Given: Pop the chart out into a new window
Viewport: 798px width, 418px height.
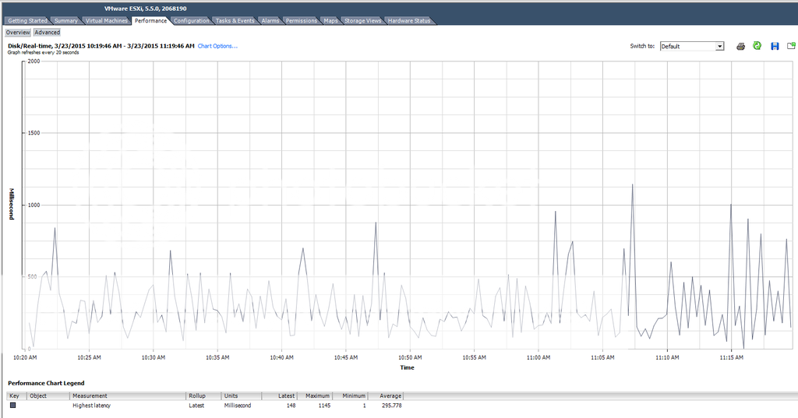Looking at the screenshot, I should tap(791, 46).
